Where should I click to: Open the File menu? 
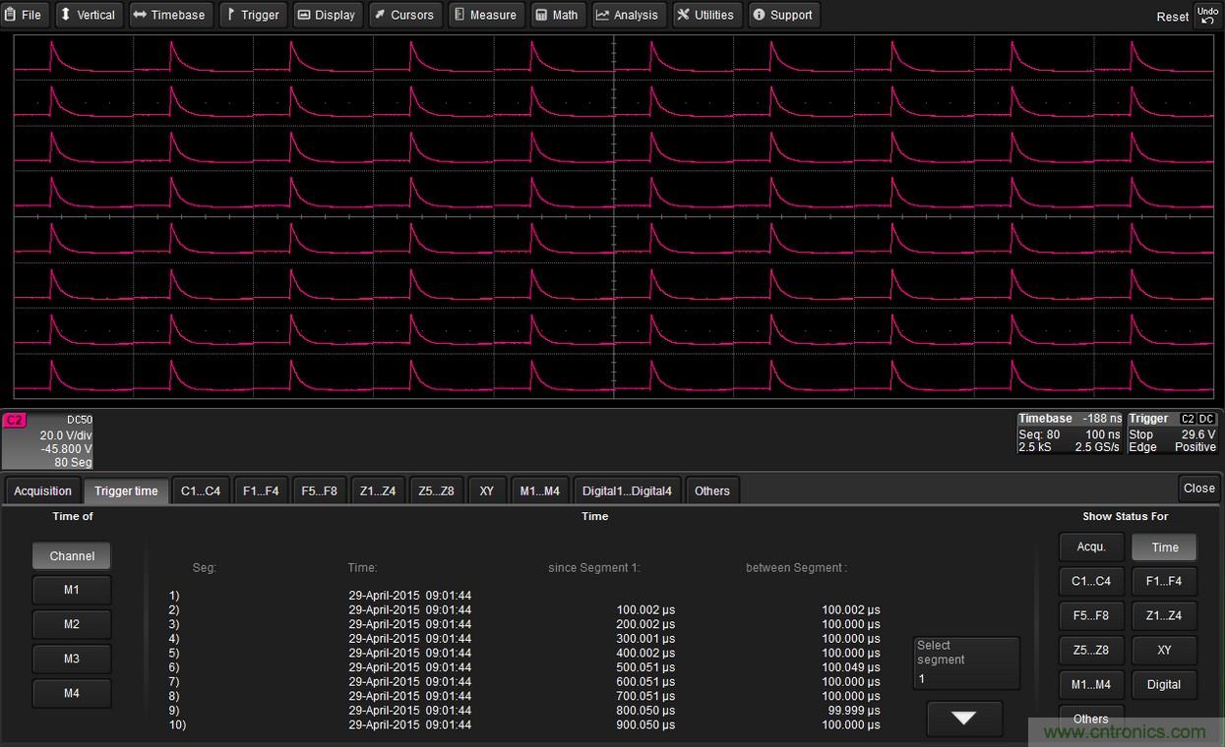coord(25,15)
